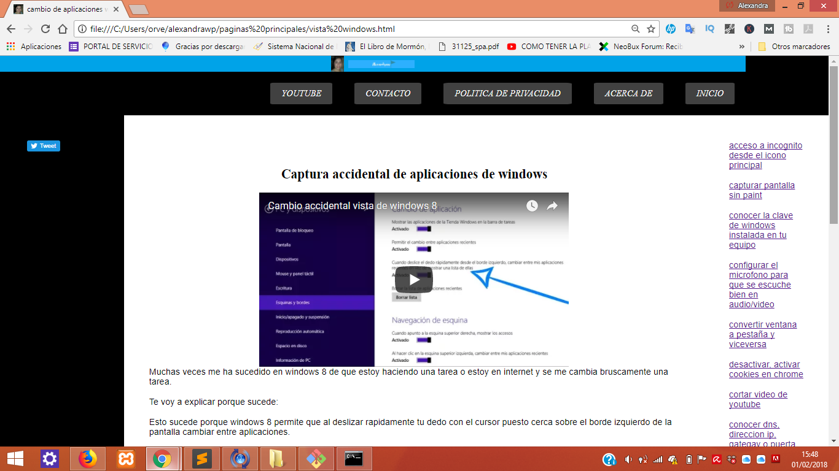Viewport: 839px width, 471px height.
Task: Click the Dropbox tray icon
Action: (731, 459)
